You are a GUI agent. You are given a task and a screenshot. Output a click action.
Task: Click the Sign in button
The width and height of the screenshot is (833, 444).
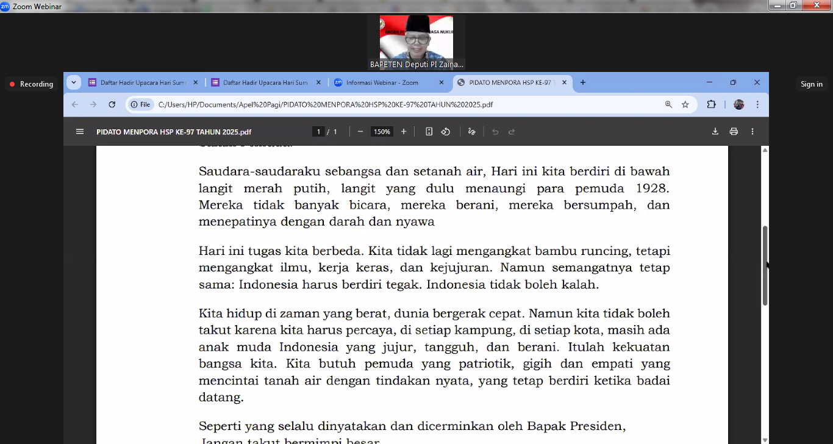click(x=811, y=84)
